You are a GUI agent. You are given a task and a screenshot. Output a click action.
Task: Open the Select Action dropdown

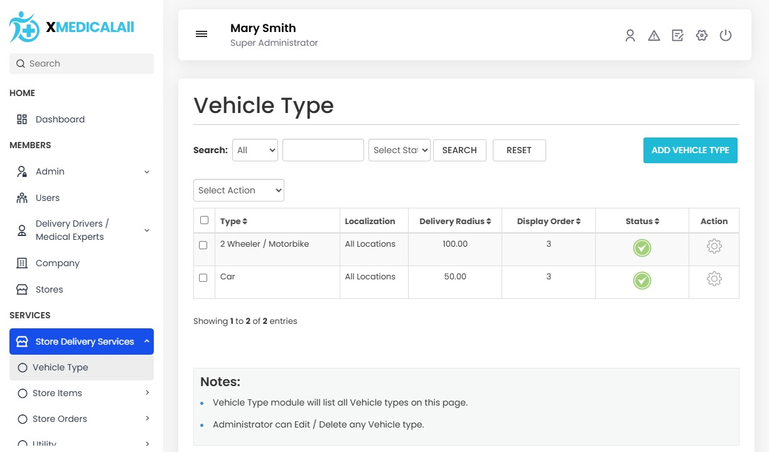point(239,190)
